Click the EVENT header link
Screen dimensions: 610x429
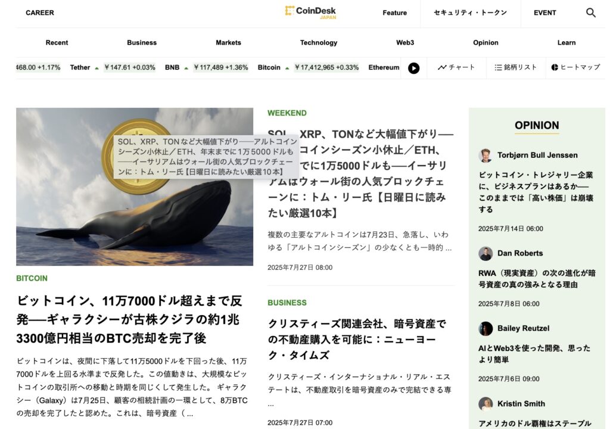click(544, 13)
